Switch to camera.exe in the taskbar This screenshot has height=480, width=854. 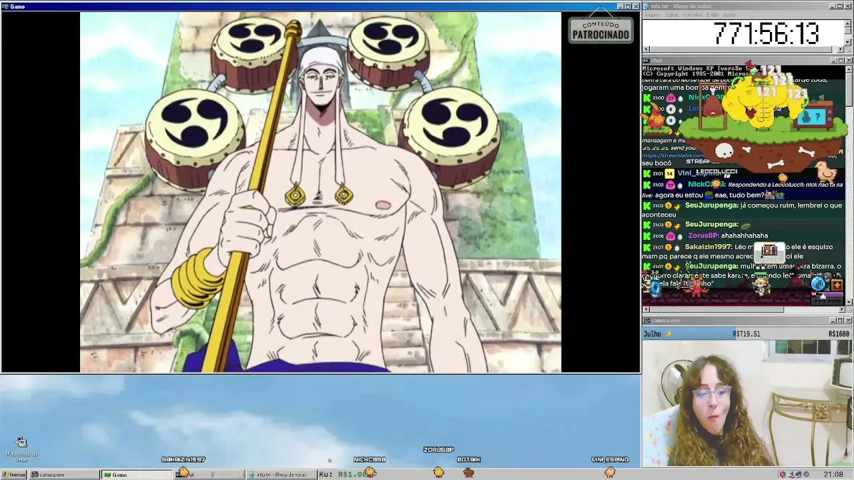click(x=65, y=475)
